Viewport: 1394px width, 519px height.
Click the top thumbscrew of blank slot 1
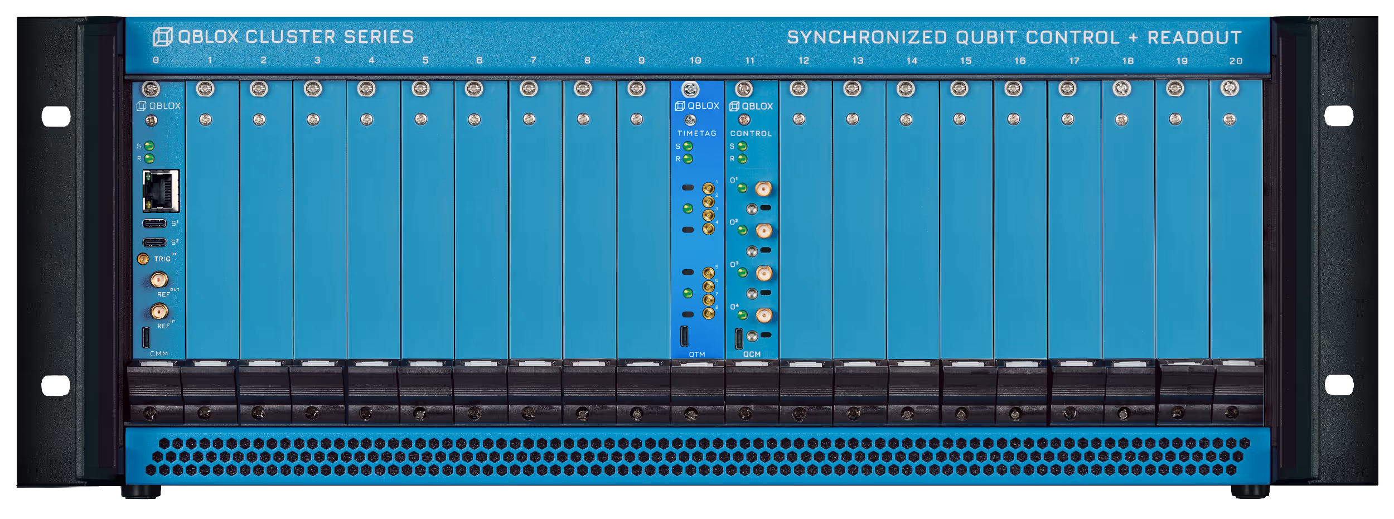[x=205, y=89]
